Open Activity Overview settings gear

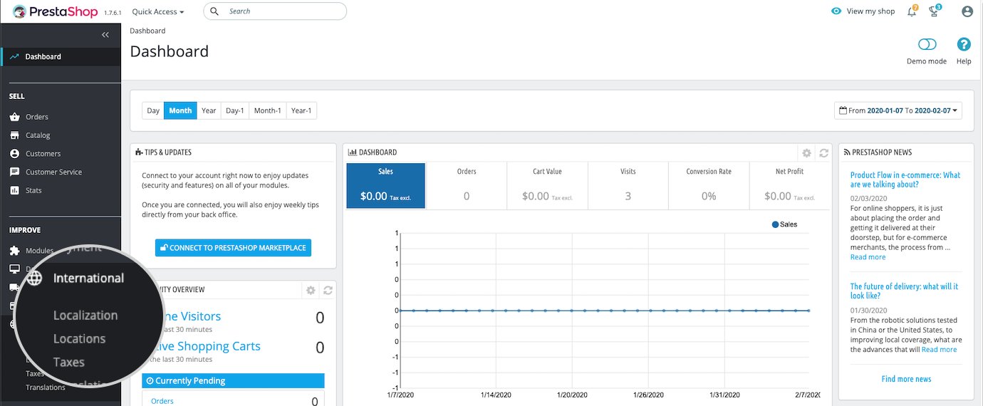(311, 291)
